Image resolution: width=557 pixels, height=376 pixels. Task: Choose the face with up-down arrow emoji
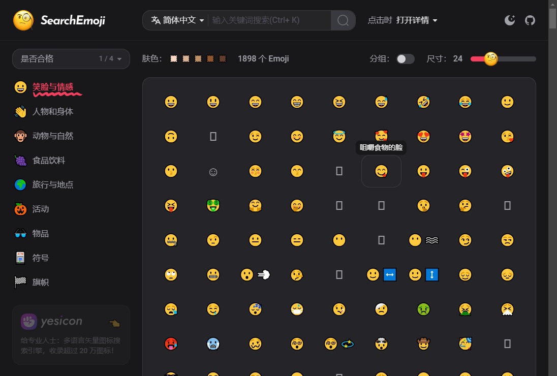[x=423, y=274]
